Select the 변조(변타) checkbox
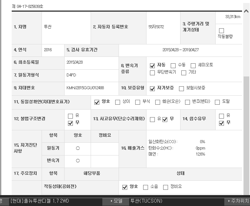250x206 pixels. point(187,102)
